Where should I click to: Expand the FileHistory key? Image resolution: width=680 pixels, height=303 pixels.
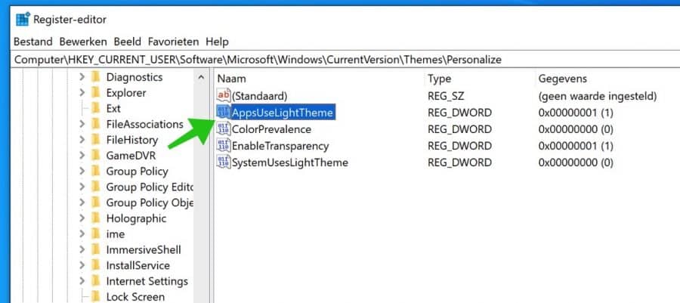pos(82,140)
